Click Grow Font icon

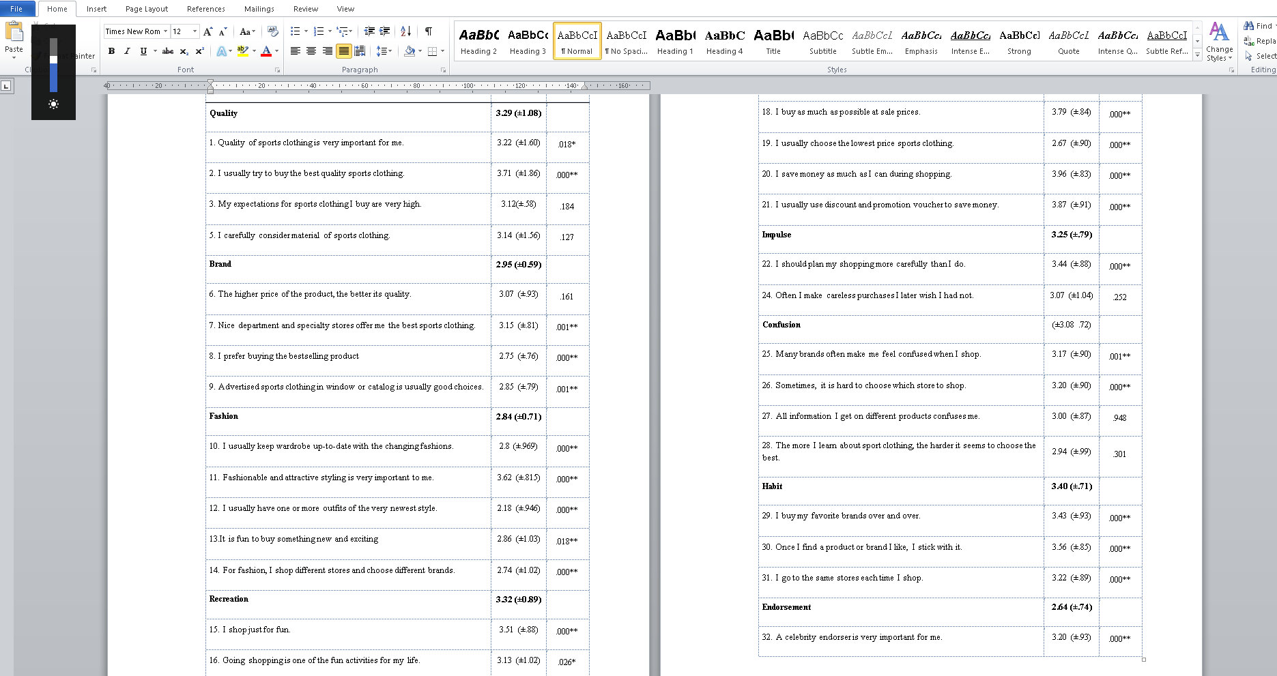tap(208, 31)
